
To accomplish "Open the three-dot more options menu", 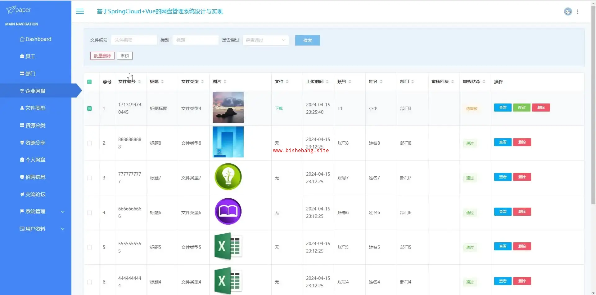I will click(x=577, y=12).
